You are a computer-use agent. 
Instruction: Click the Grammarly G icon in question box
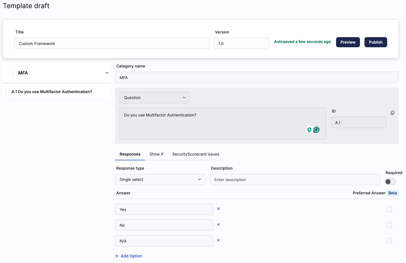316,130
